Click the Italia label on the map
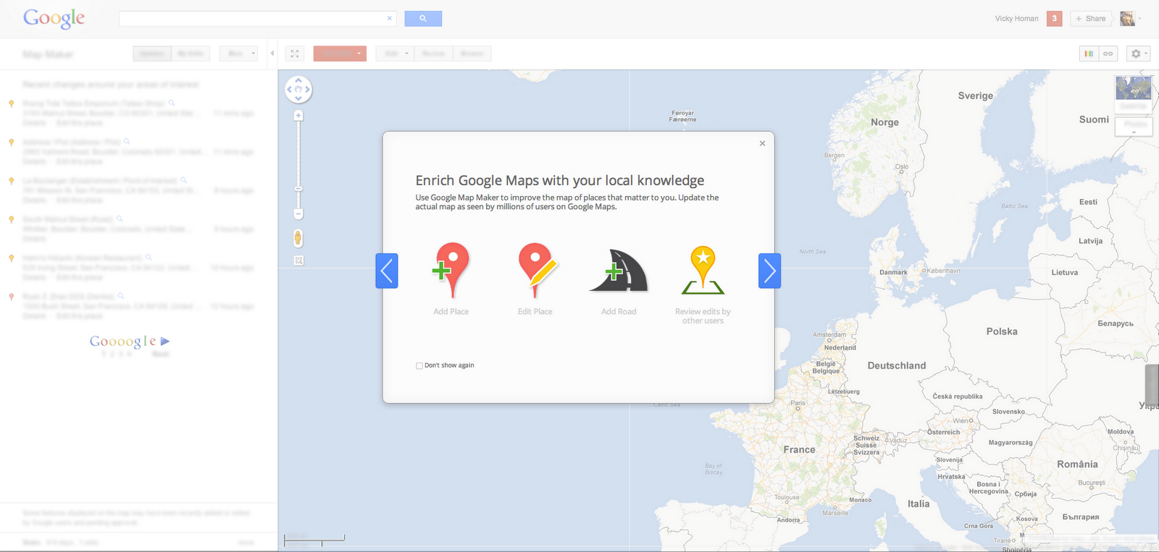 click(x=919, y=504)
